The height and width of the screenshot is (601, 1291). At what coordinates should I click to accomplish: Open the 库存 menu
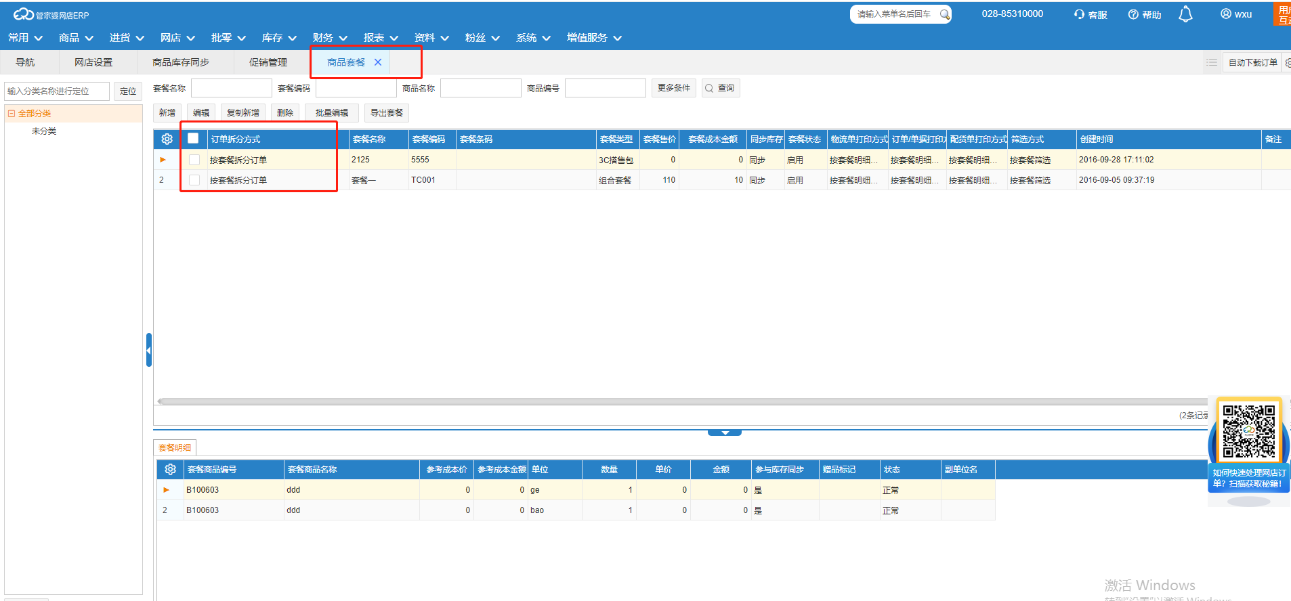[279, 38]
